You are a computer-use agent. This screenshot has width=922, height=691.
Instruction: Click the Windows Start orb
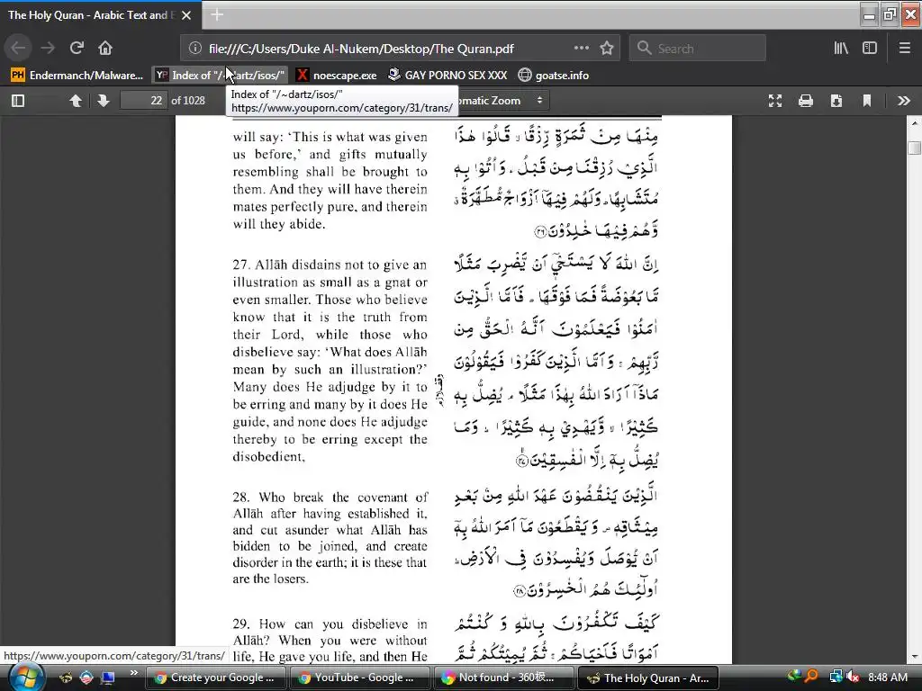tap(25, 678)
